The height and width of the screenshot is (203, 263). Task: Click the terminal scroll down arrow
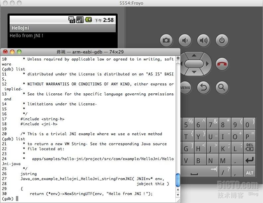178,195
